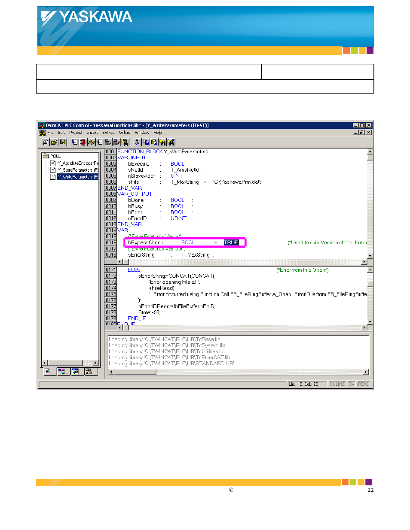Open the Extras menu
This screenshot has height=530, width=410.
click(108, 133)
